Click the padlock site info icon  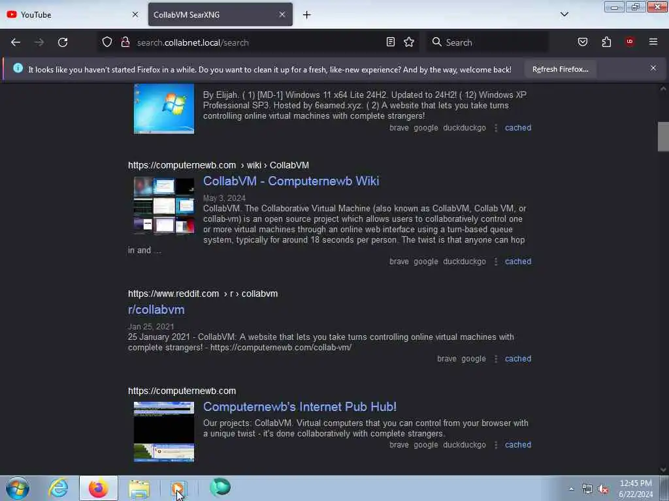point(125,42)
